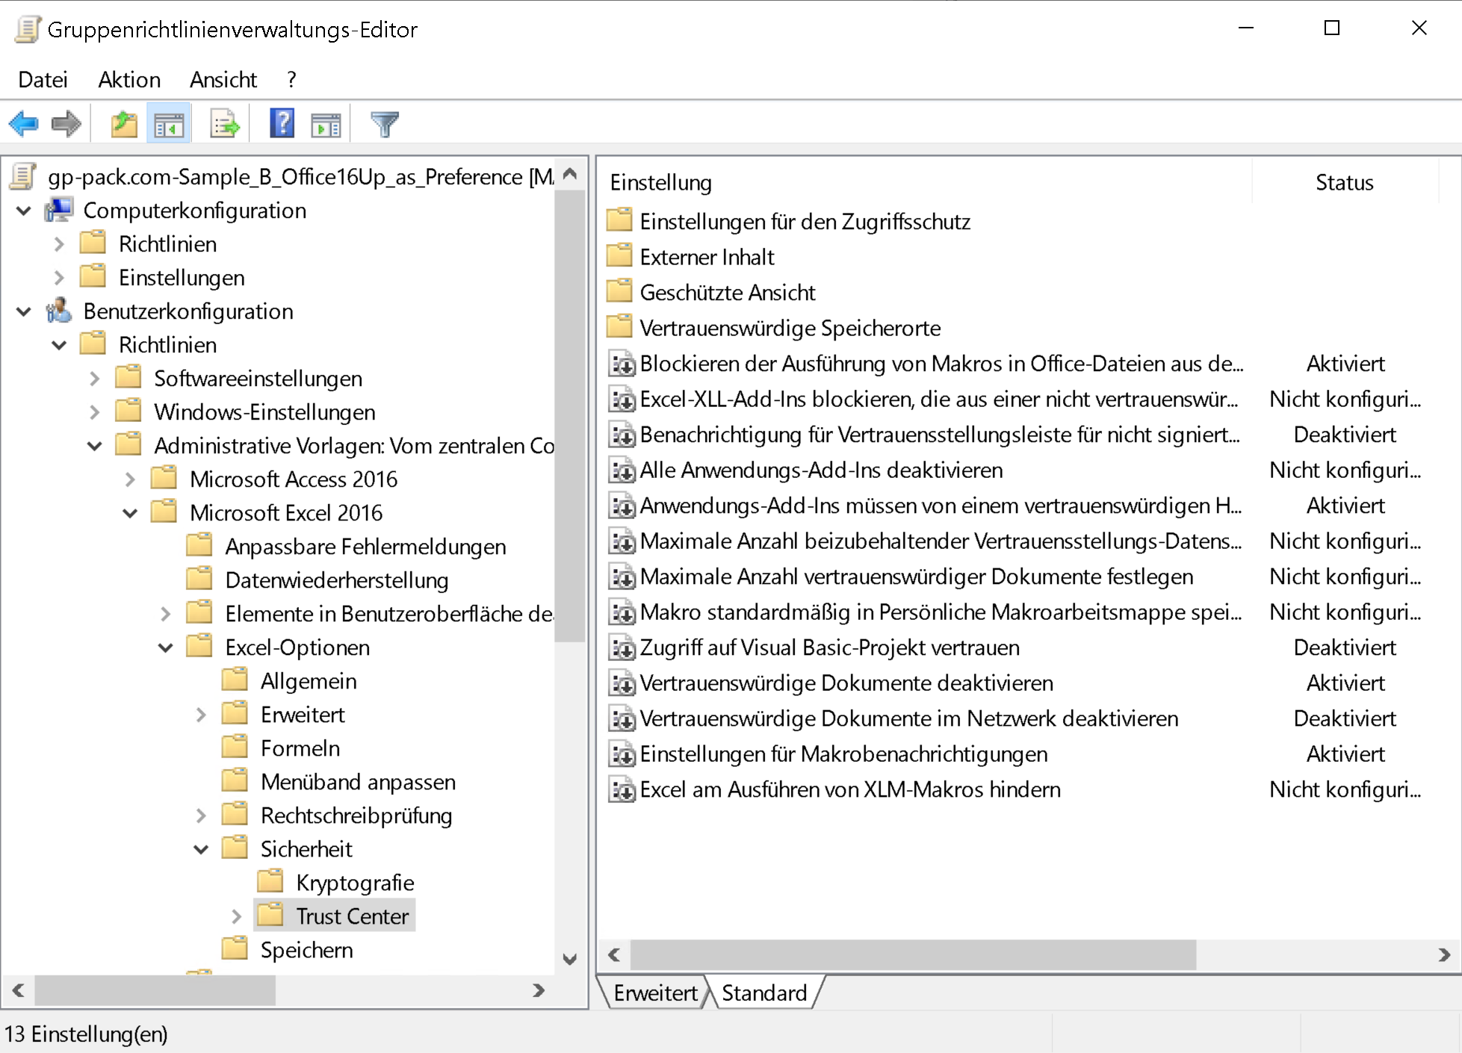The width and height of the screenshot is (1462, 1053).
Task: Expand the Windows-Einstellungen node
Action: (94, 412)
